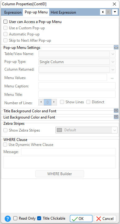This screenshot has width=120, height=224.
Task: Switch to the Hint Expression tab
Action: pyautogui.click(x=63, y=12)
